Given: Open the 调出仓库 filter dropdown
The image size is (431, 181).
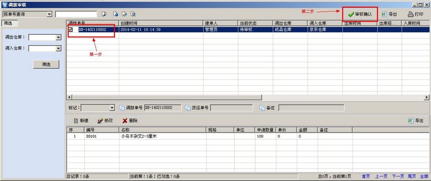Looking at the screenshot, I should pyautogui.click(x=58, y=38).
